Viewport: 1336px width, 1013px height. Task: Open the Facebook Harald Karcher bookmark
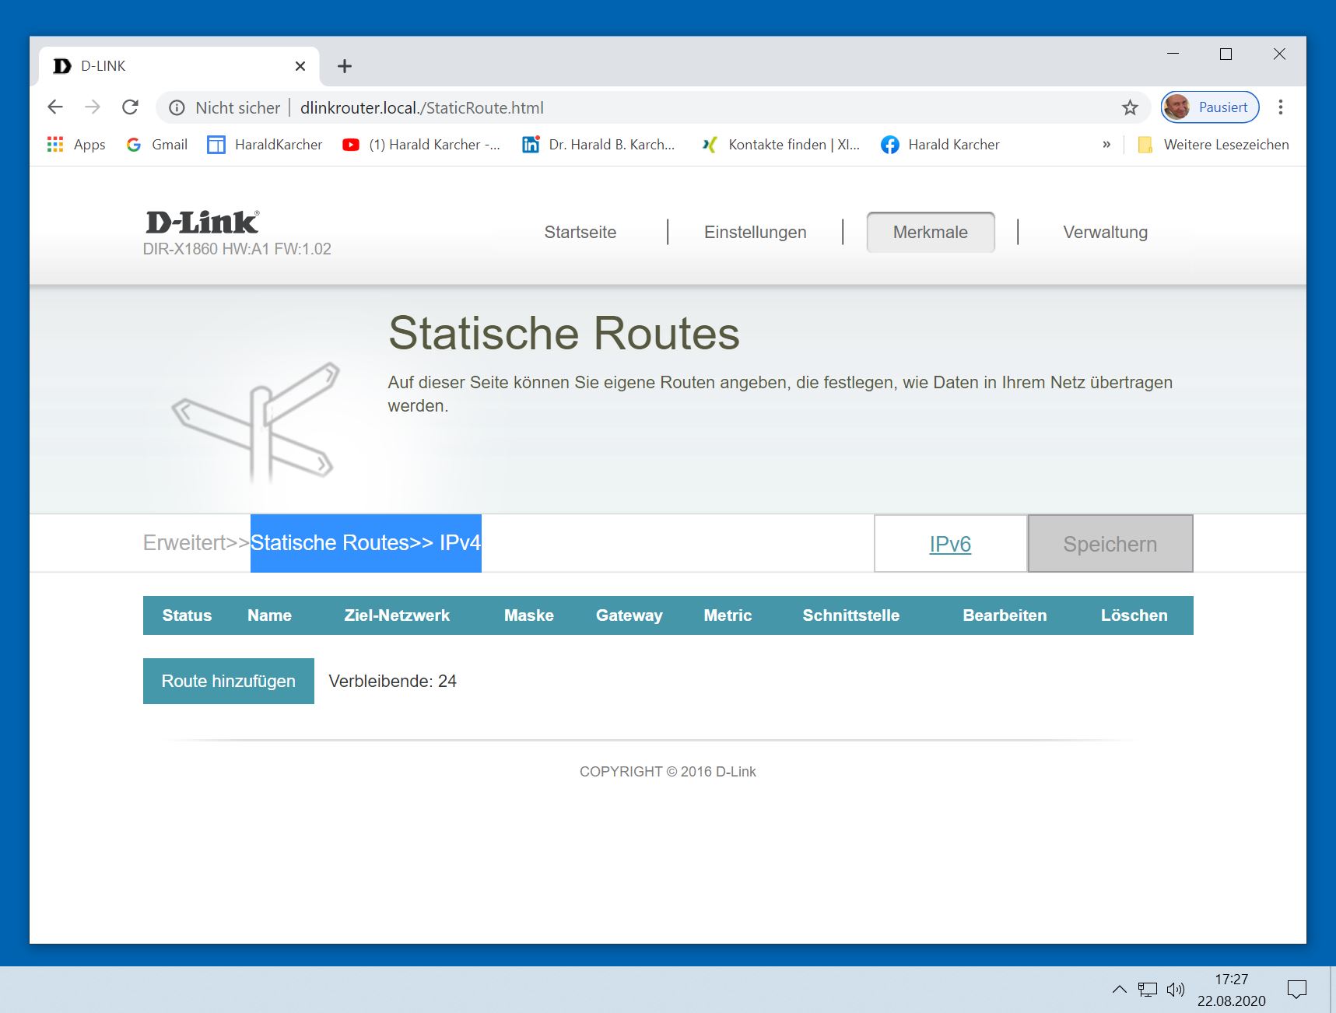[x=940, y=145]
